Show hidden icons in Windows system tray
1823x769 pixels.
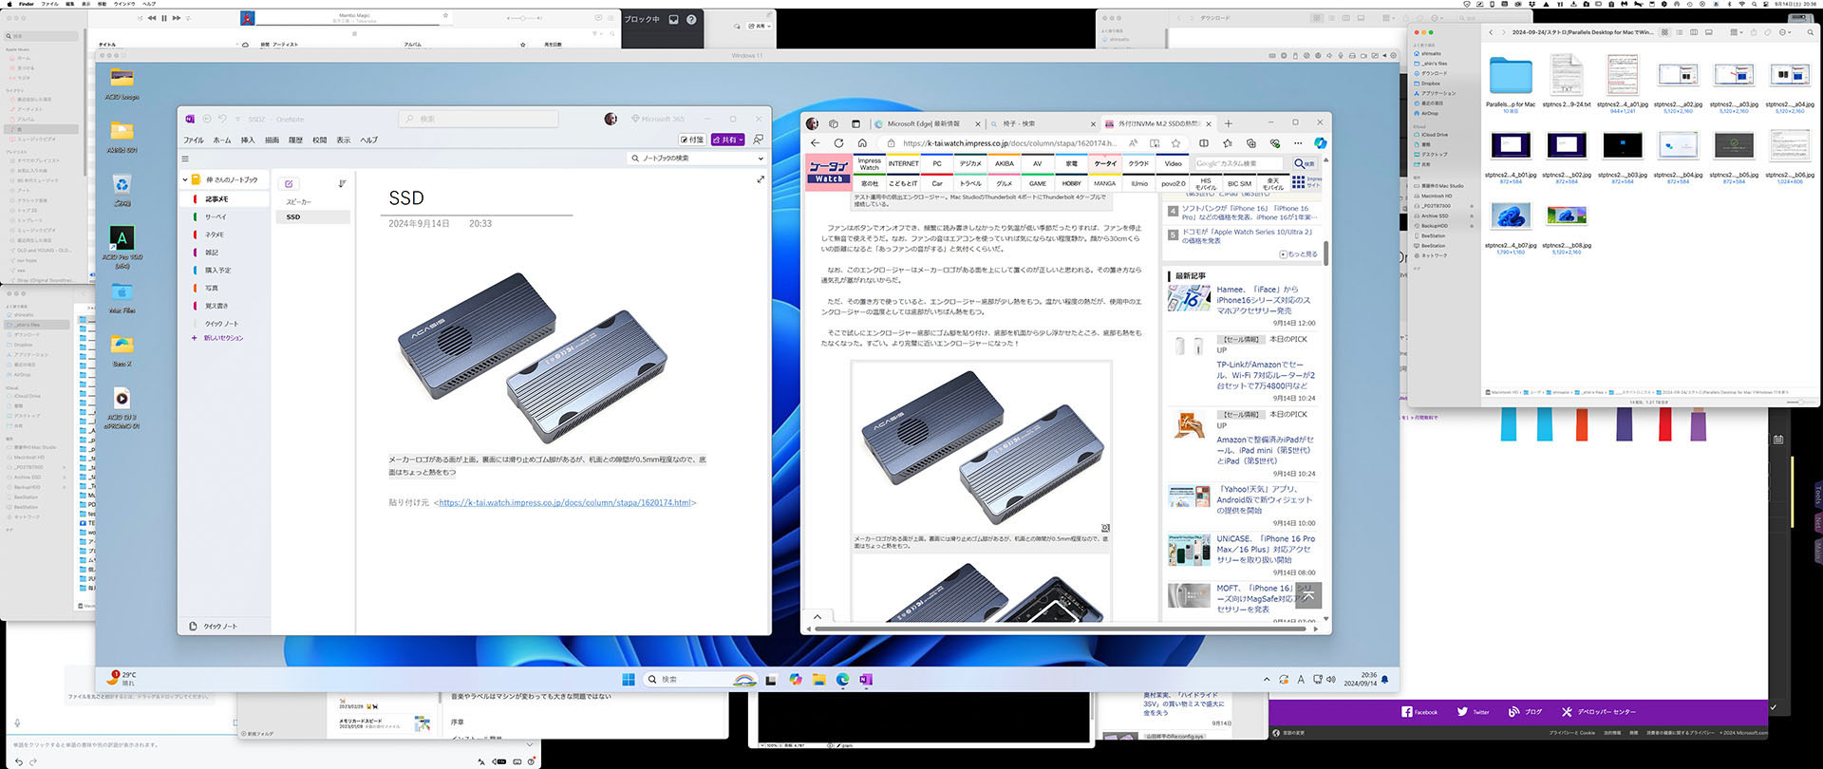point(1267,680)
